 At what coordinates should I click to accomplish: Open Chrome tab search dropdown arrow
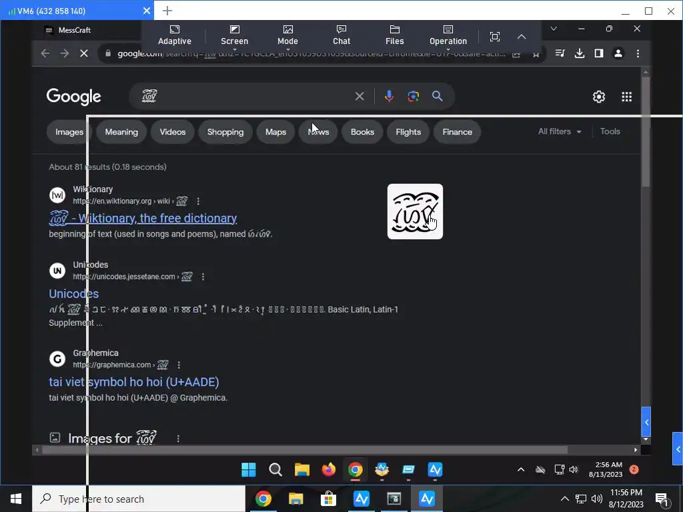pos(554,29)
